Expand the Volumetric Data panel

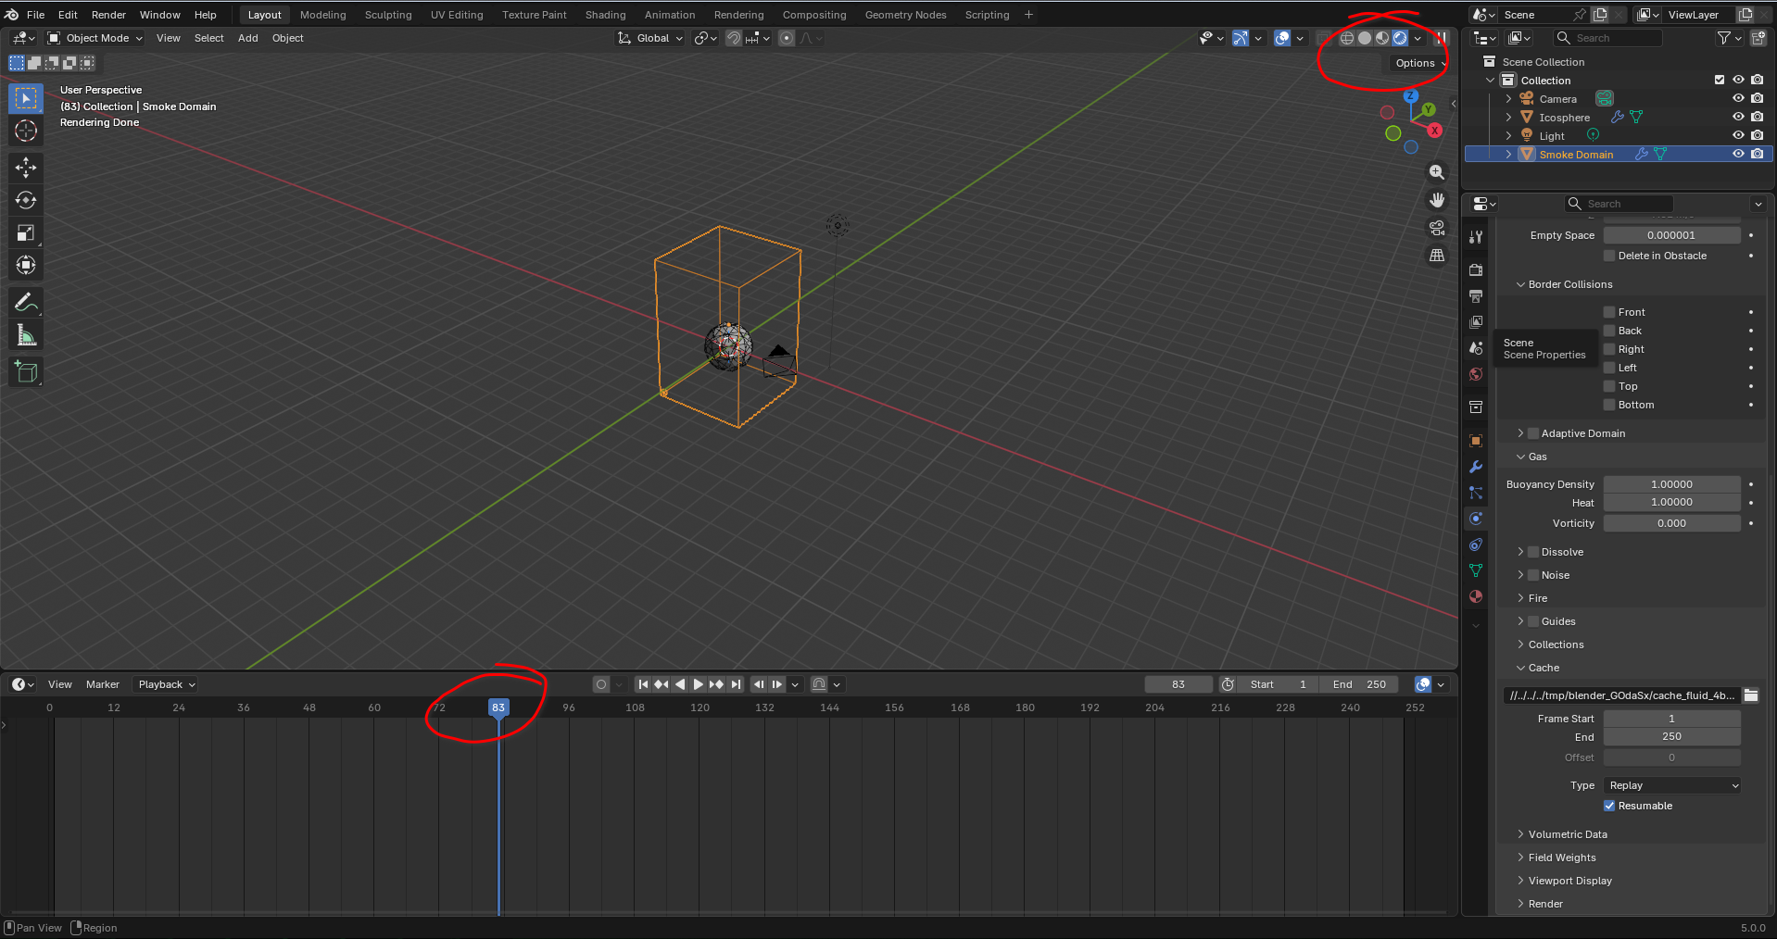click(1568, 834)
